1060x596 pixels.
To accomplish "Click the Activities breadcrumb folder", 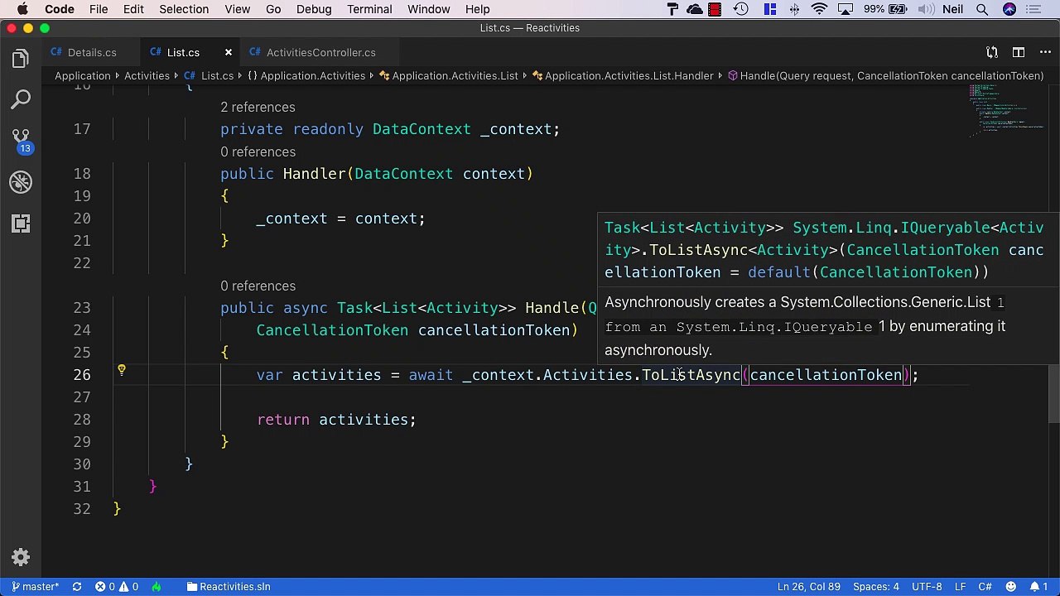I will point(147,75).
